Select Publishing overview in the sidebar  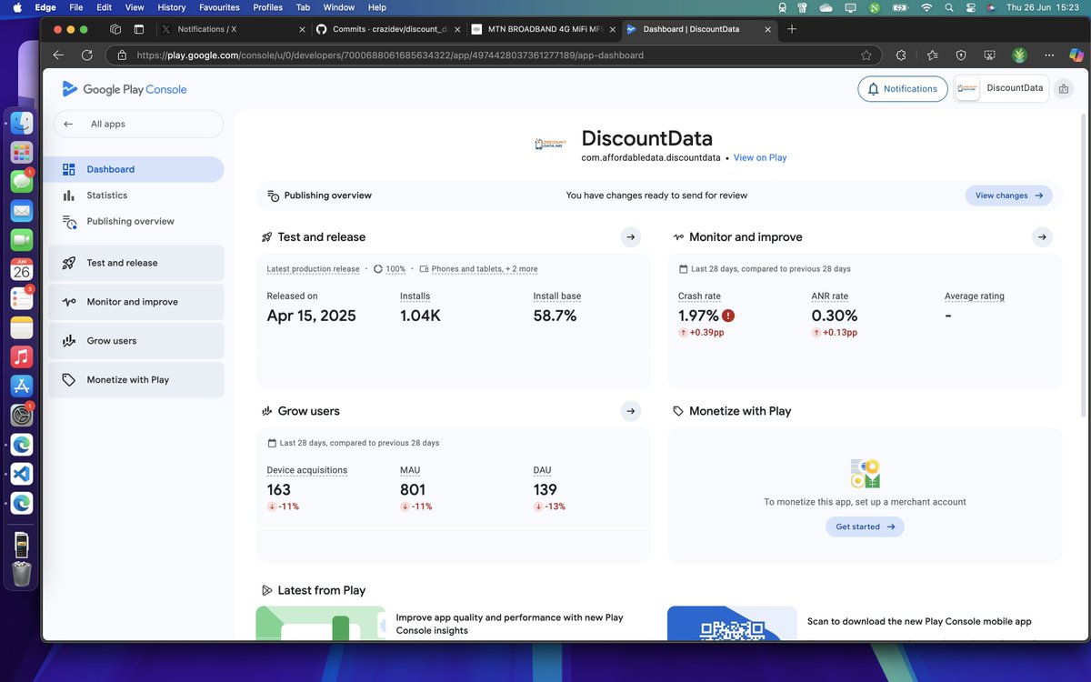coord(135,221)
